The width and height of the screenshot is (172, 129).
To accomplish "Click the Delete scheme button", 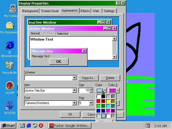I will point(110,78).
